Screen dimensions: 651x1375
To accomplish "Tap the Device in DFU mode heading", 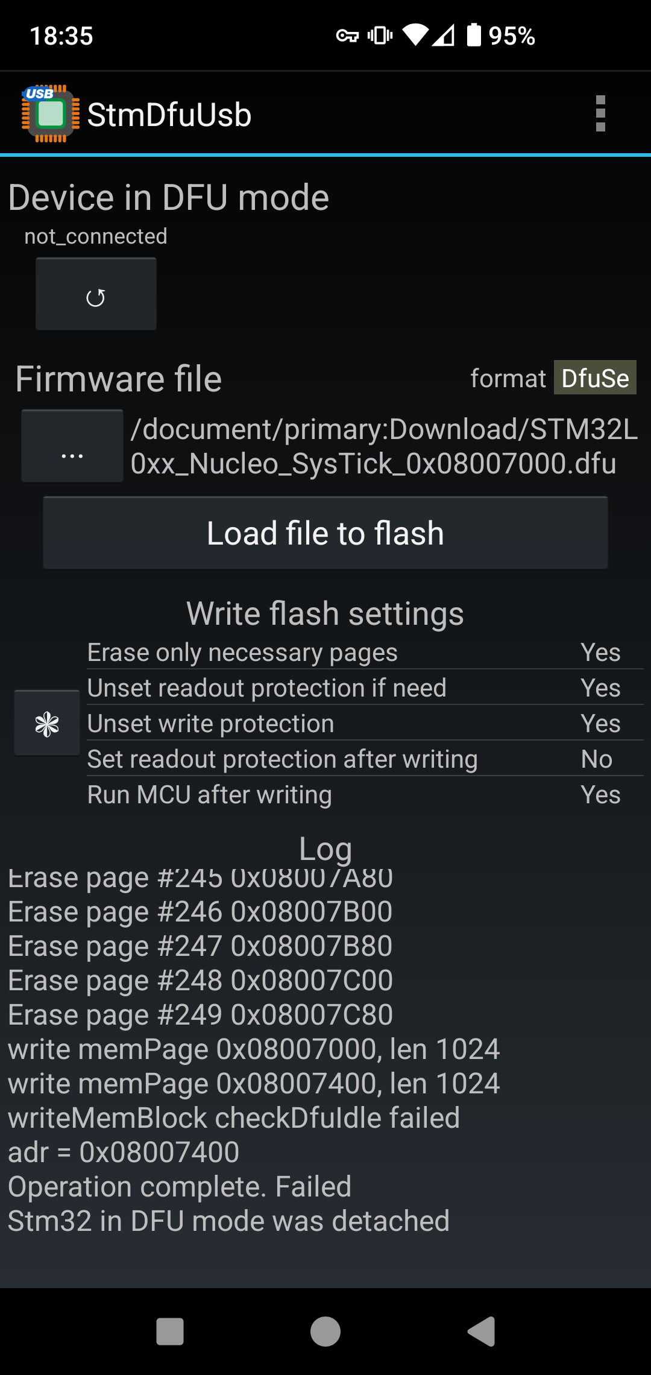I will click(168, 197).
